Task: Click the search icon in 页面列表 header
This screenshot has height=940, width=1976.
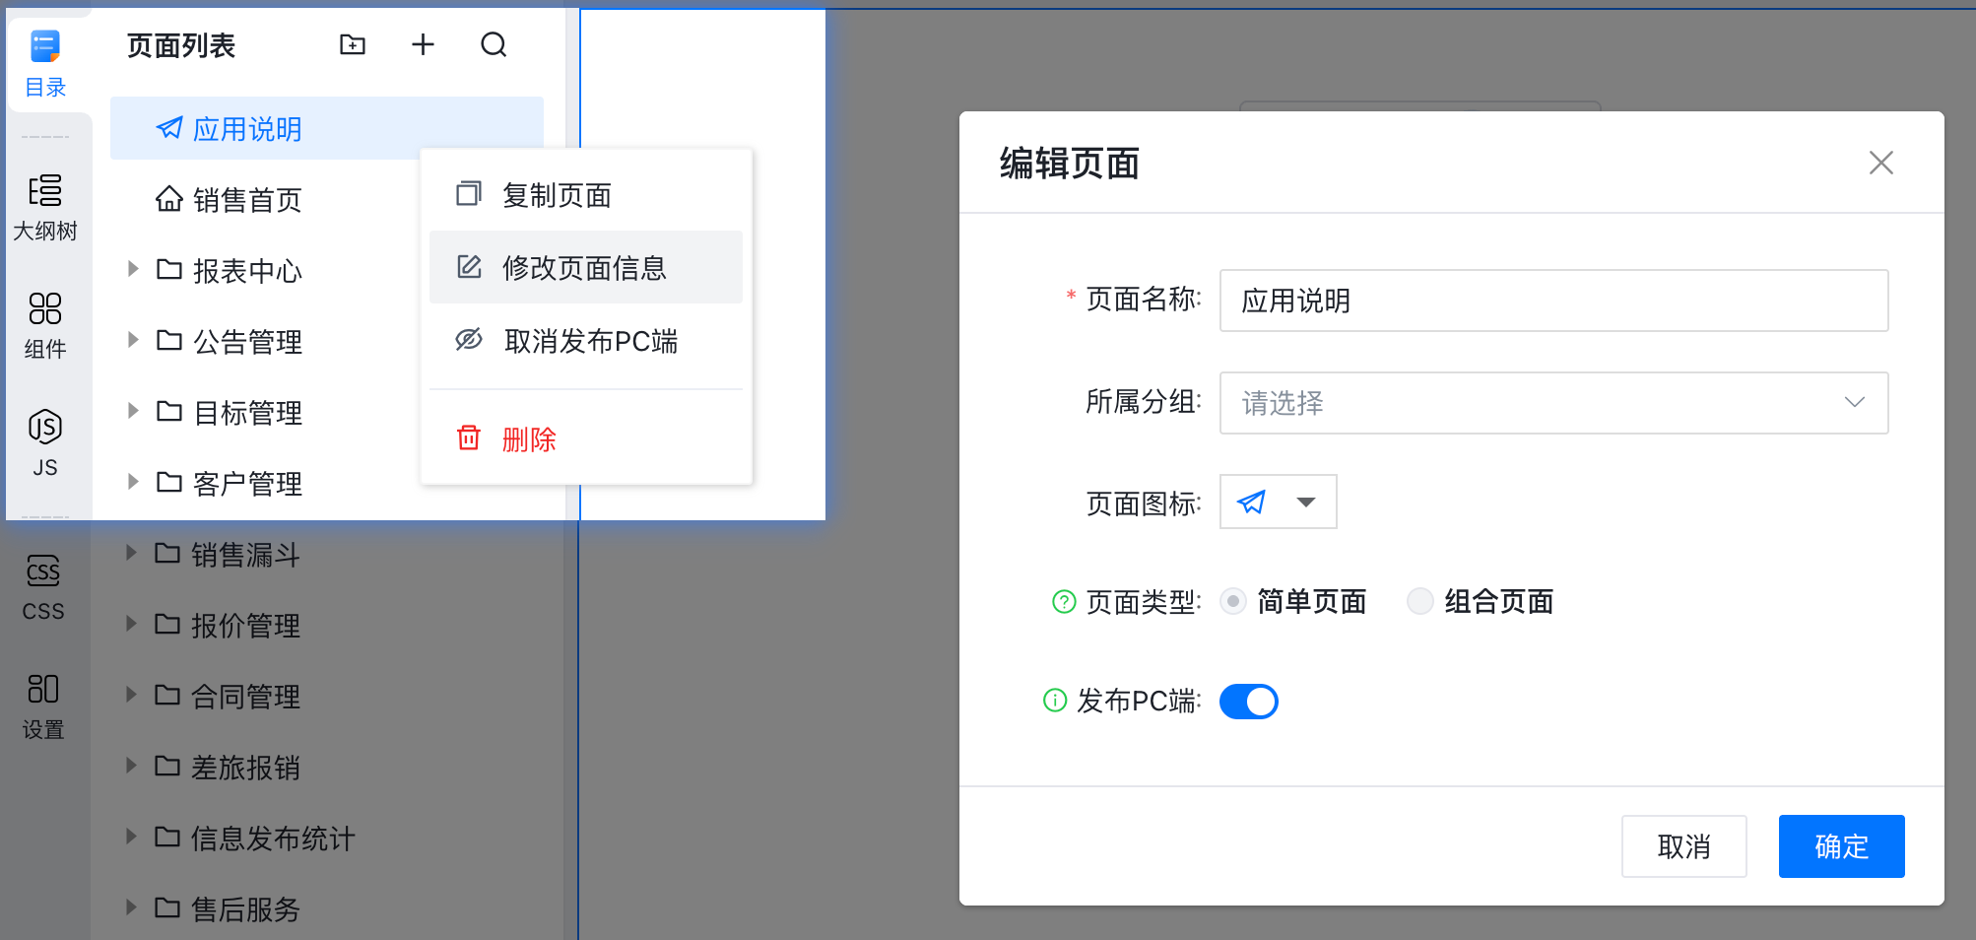Action: click(x=494, y=44)
